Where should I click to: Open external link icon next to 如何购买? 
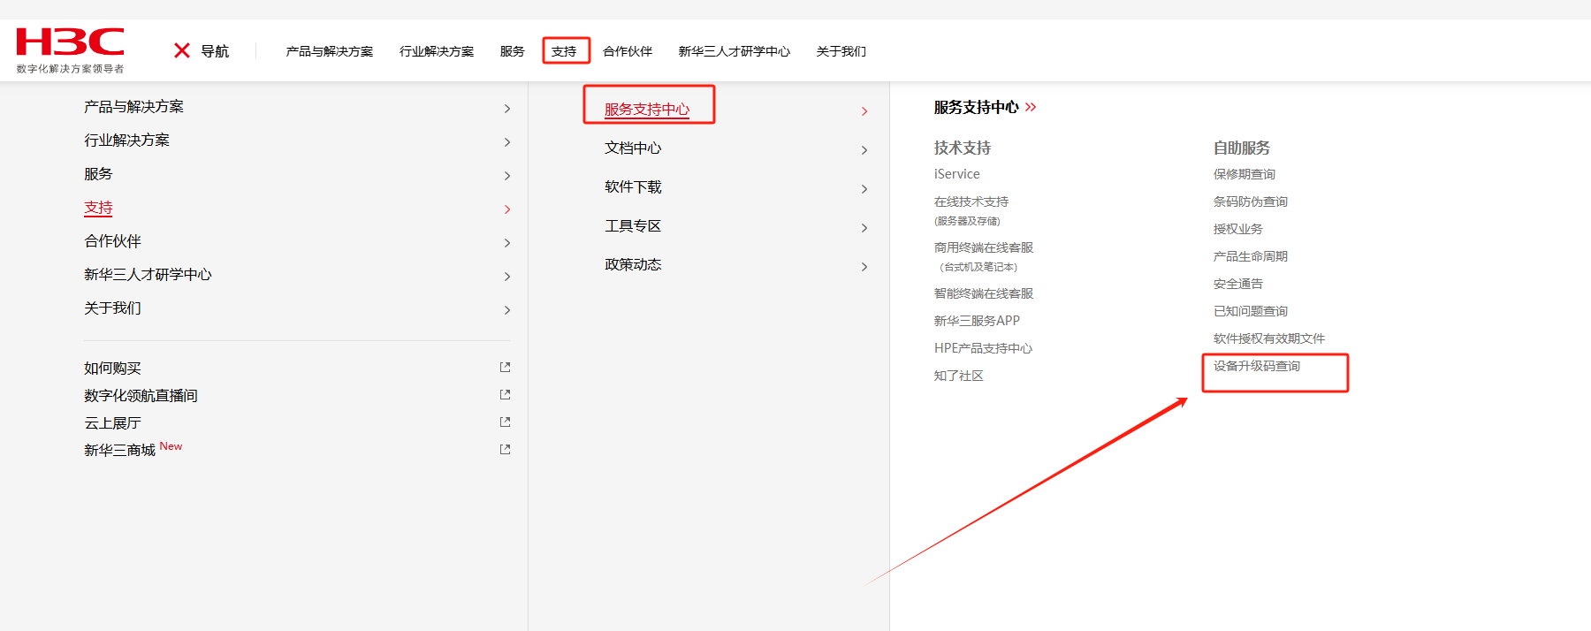pos(506,367)
